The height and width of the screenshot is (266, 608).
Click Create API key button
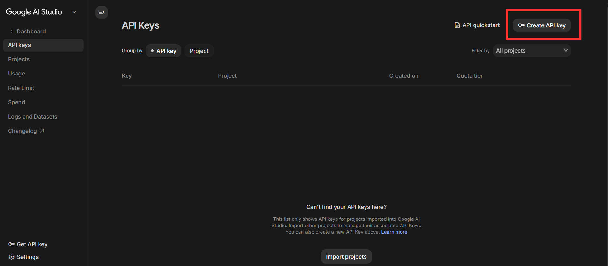point(542,25)
